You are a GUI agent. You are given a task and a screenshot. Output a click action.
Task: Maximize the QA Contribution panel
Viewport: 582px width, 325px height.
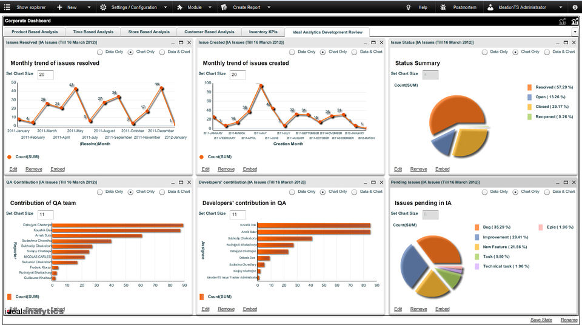click(x=181, y=183)
